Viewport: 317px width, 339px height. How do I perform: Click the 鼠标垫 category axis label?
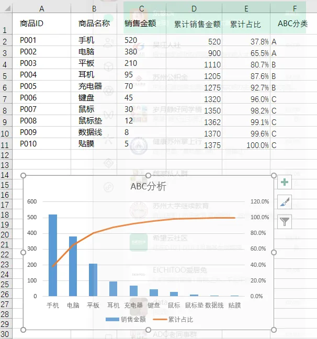[x=194, y=306]
